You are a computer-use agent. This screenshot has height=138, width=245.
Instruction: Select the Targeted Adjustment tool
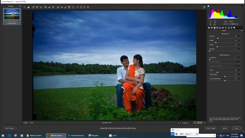pyautogui.click(x=41, y=7)
